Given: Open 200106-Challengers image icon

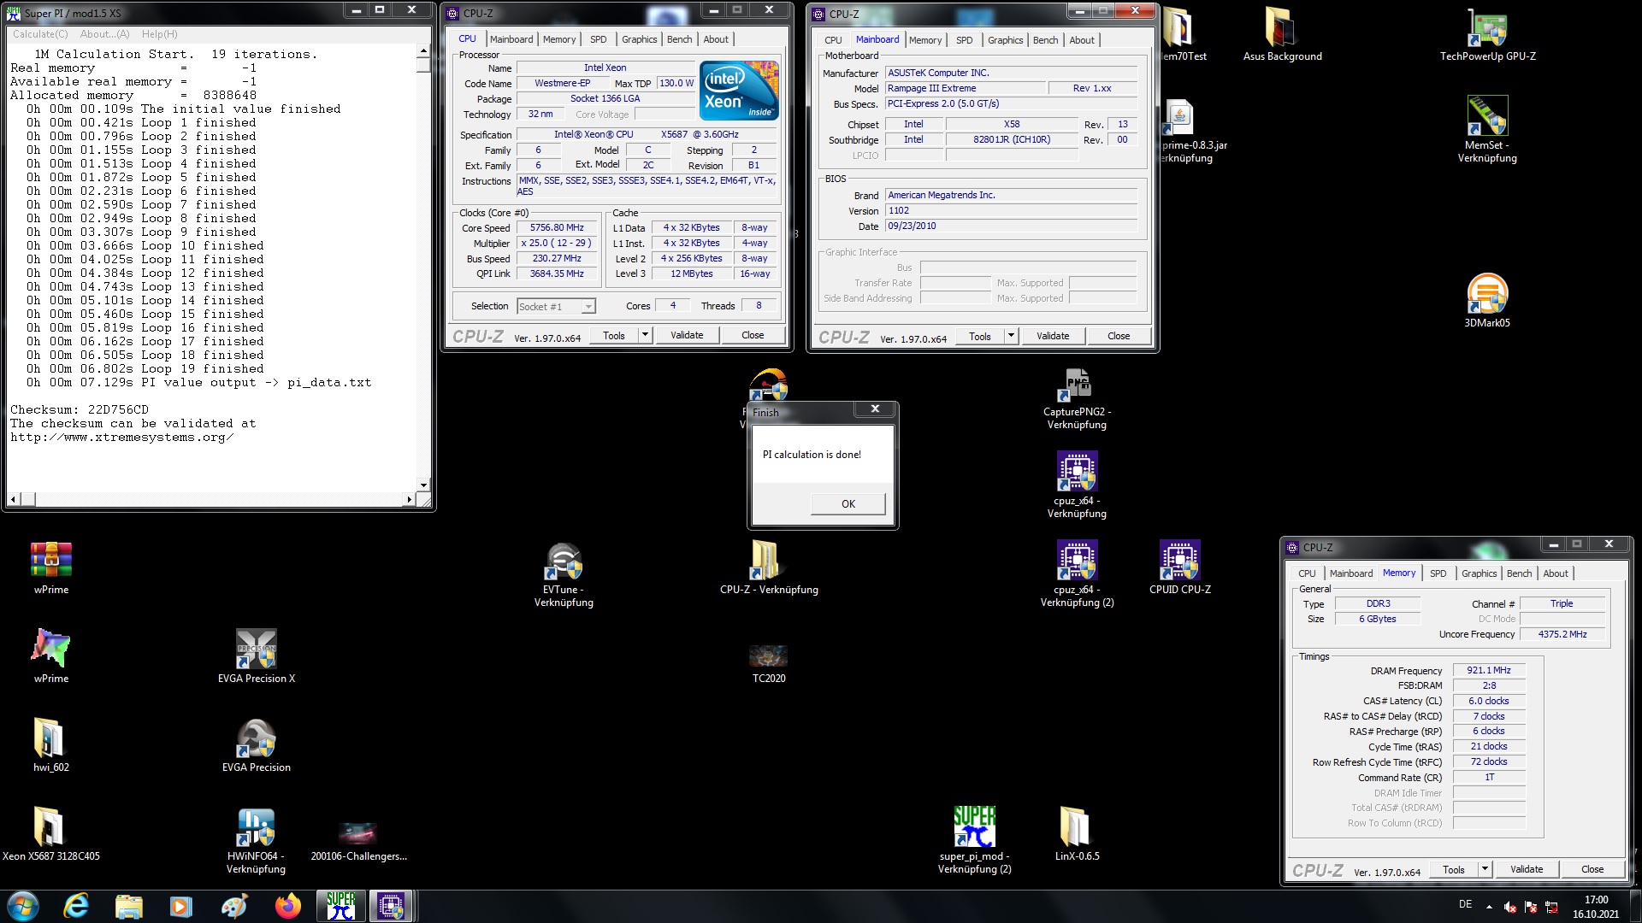Looking at the screenshot, I should click(358, 841).
